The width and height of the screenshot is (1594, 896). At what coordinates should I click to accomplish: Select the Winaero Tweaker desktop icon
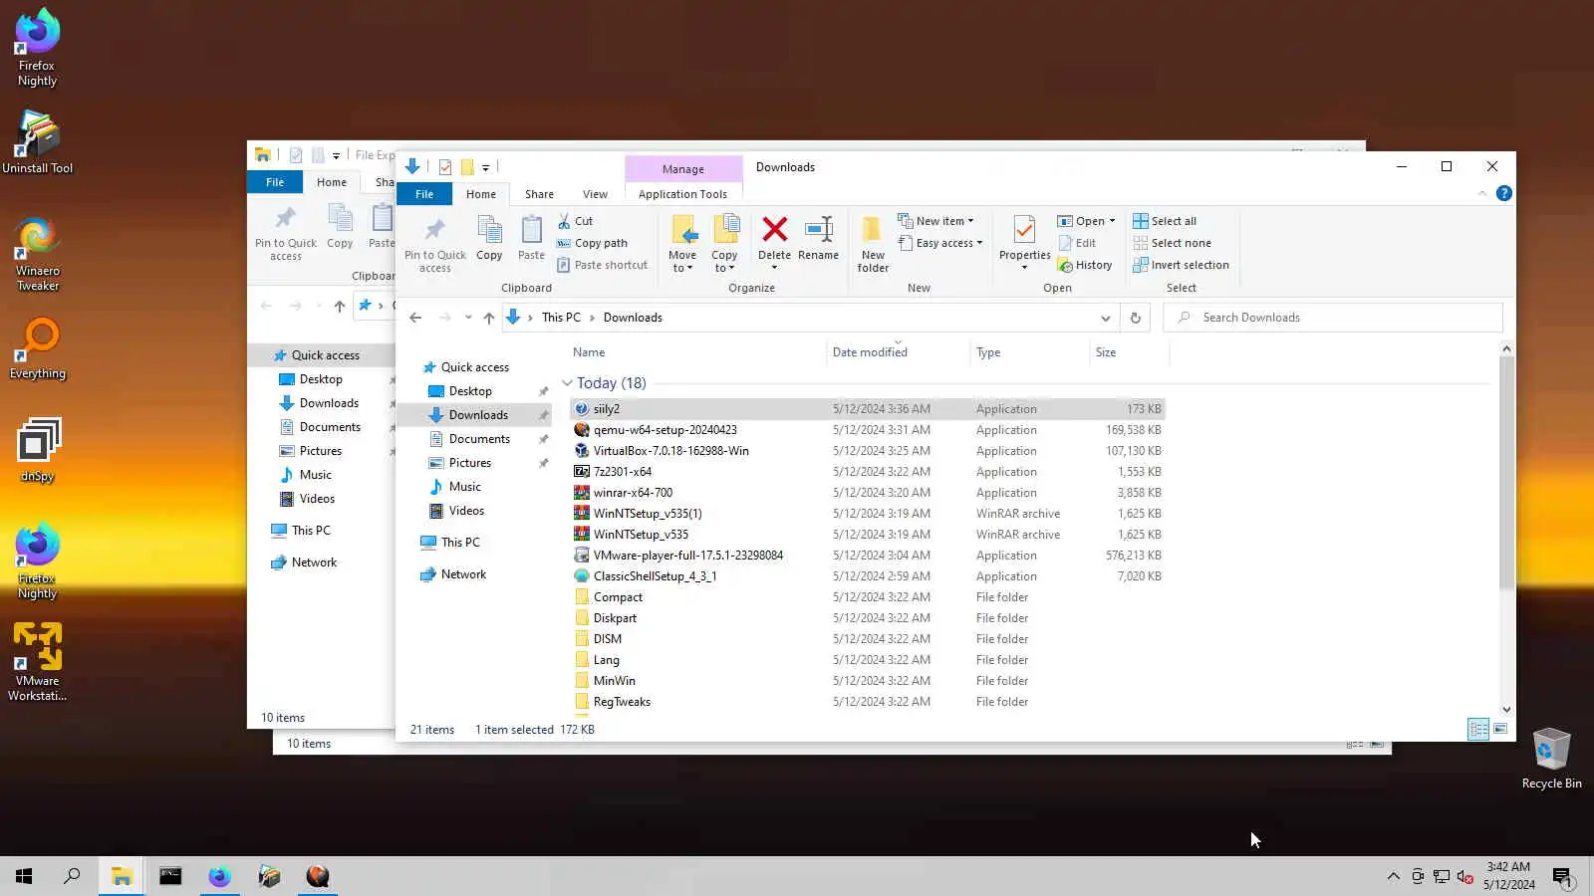click(x=38, y=254)
